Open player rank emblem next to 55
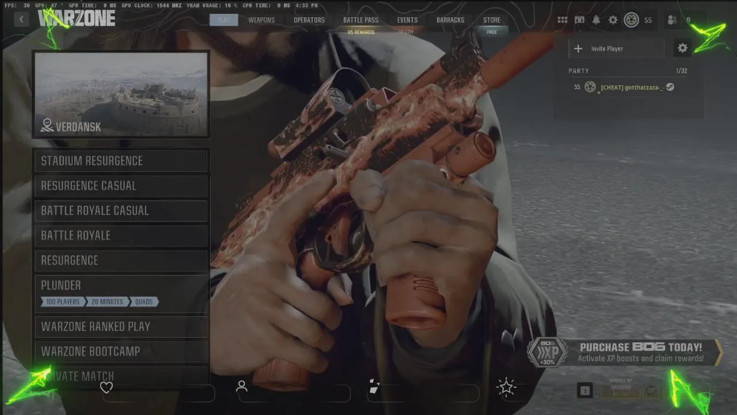The height and width of the screenshot is (415, 737). pyautogui.click(x=631, y=20)
